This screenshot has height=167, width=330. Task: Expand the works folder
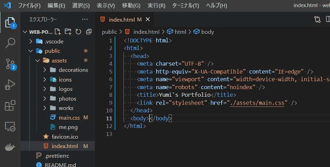(45, 108)
